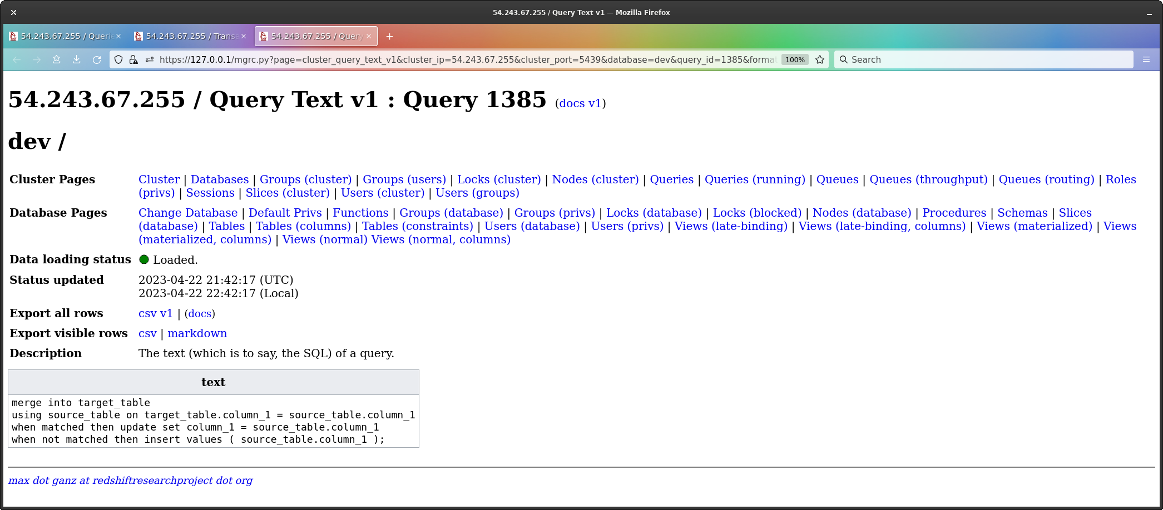Open Locks (cluster) link
The width and height of the screenshot is (1163, 510).
(x=499, y=179)
